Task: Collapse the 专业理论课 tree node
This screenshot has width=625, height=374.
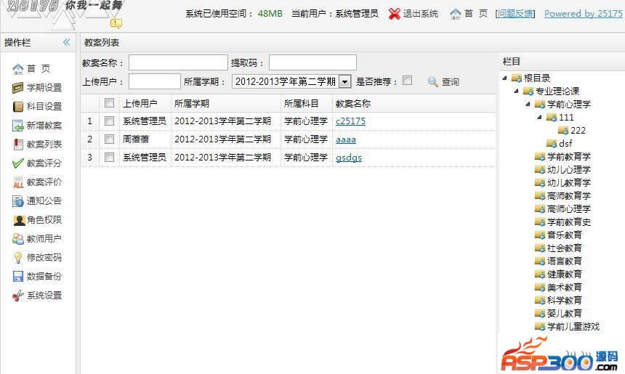Action: tap(516, 92)
